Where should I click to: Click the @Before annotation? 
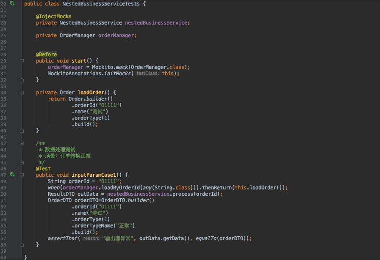click(46, 55)
